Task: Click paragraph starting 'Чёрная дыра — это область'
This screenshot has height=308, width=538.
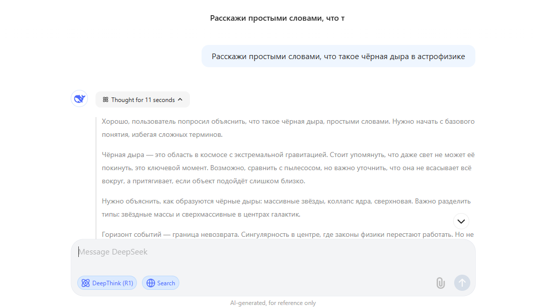Action: [288, 168]
